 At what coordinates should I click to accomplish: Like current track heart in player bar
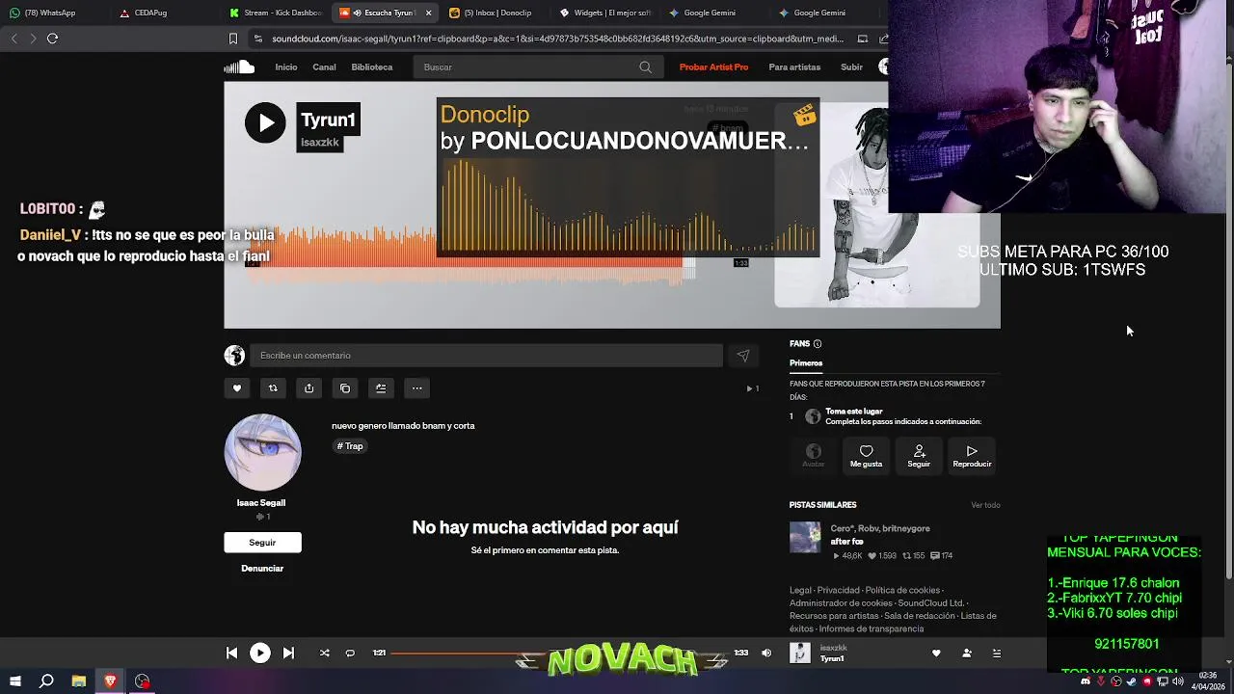936,653
